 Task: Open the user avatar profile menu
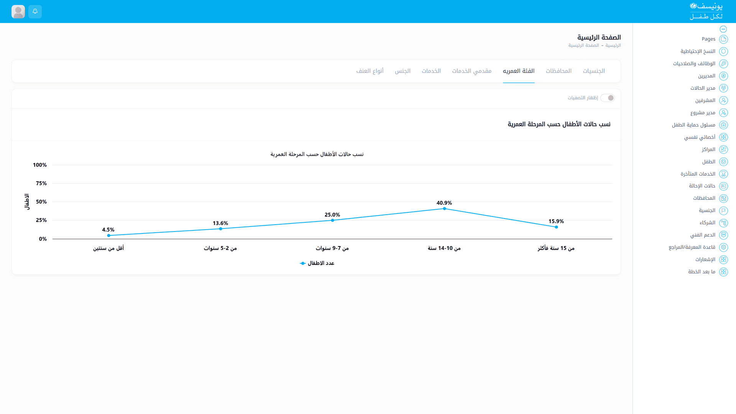[x=18, y=11]
